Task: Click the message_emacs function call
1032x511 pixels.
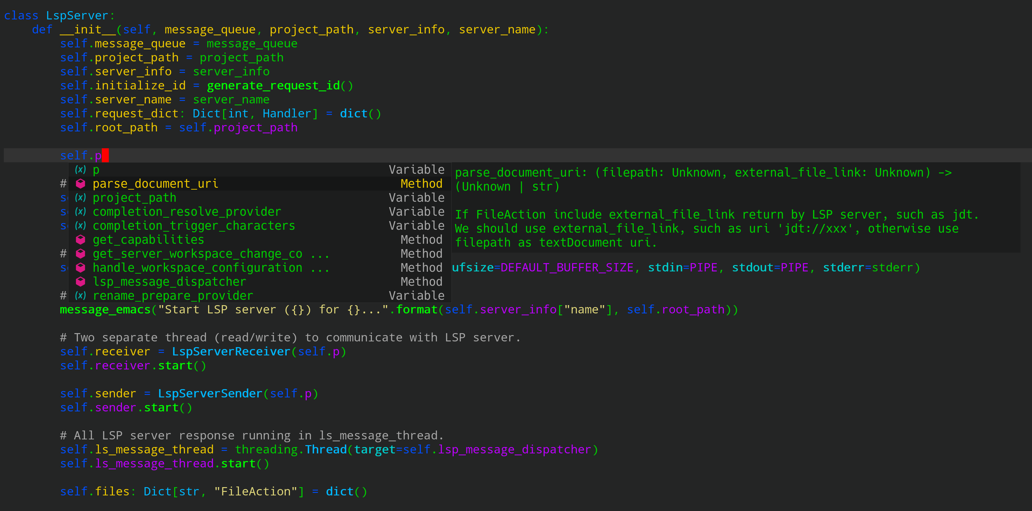Action: 105,310
